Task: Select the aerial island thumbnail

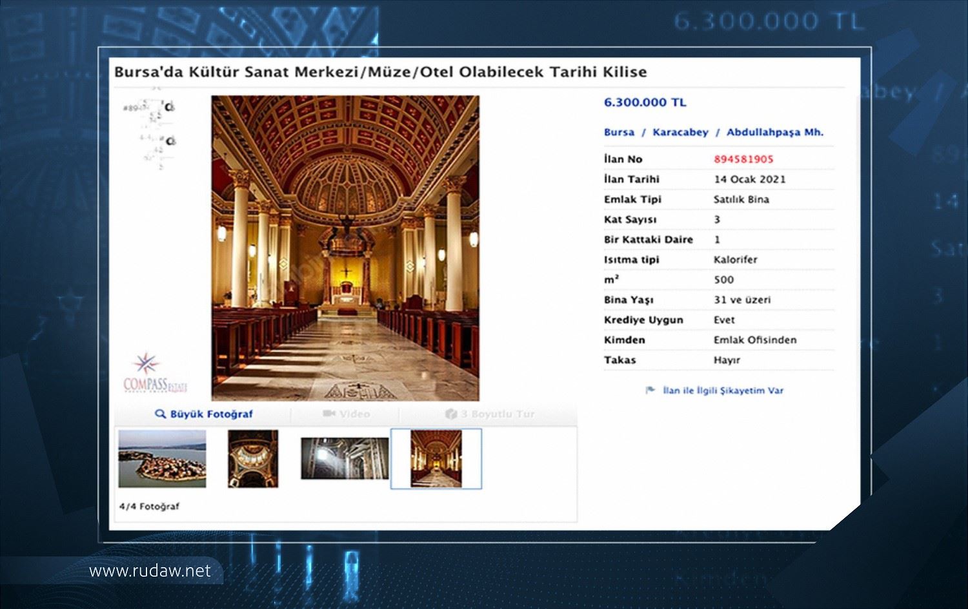Action: coord(163,459)
